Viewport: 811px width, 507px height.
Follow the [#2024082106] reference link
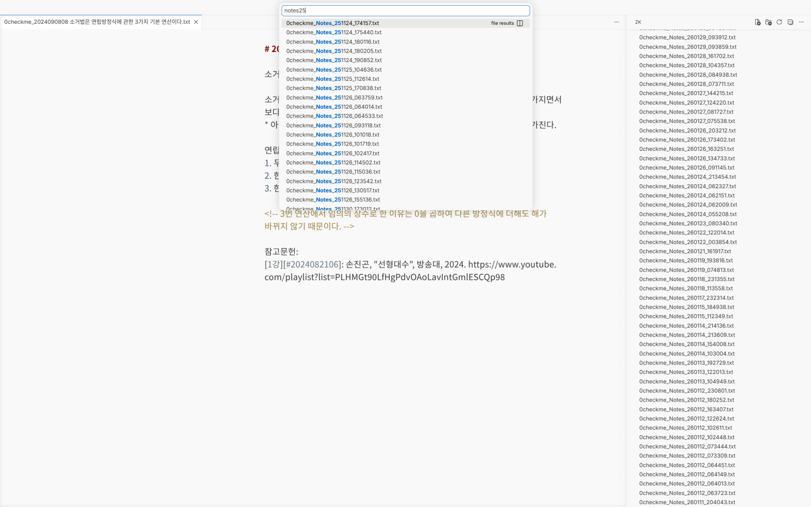(311, 264)
